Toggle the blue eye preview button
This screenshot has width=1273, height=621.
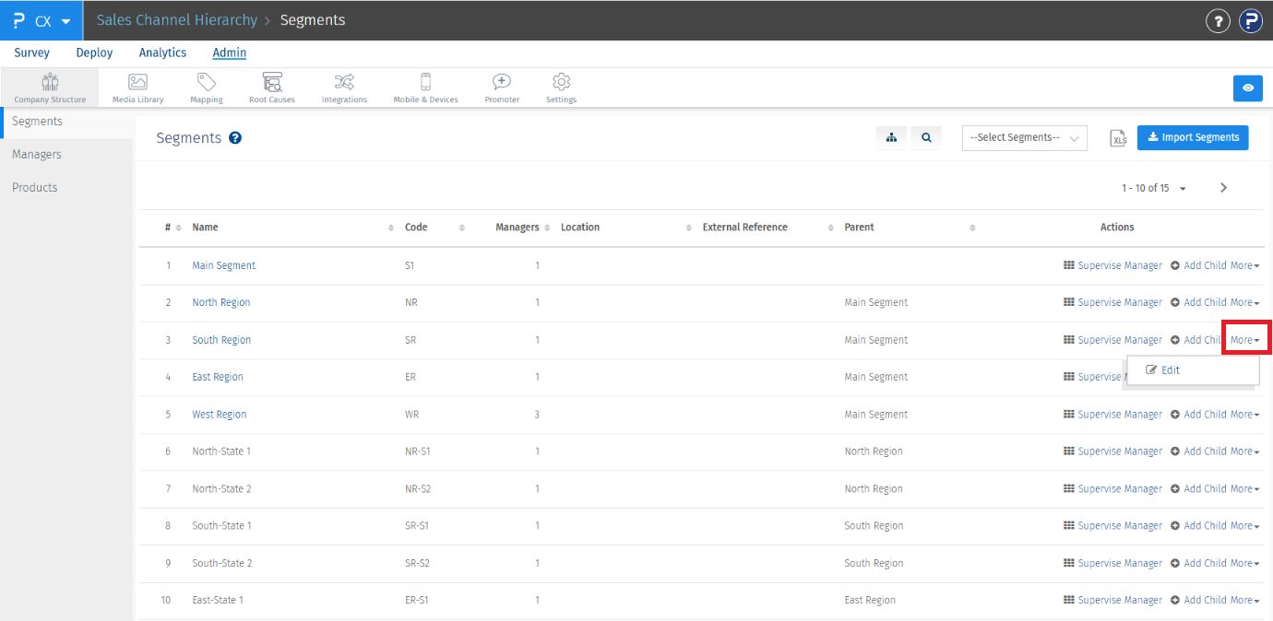1247,88
